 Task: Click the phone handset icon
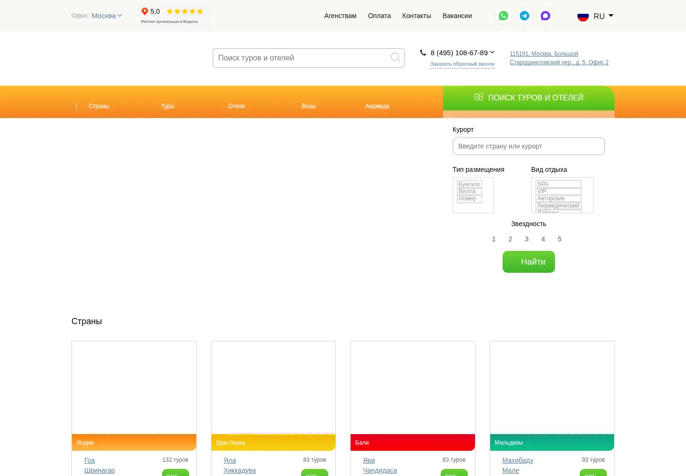pos(423,52)
